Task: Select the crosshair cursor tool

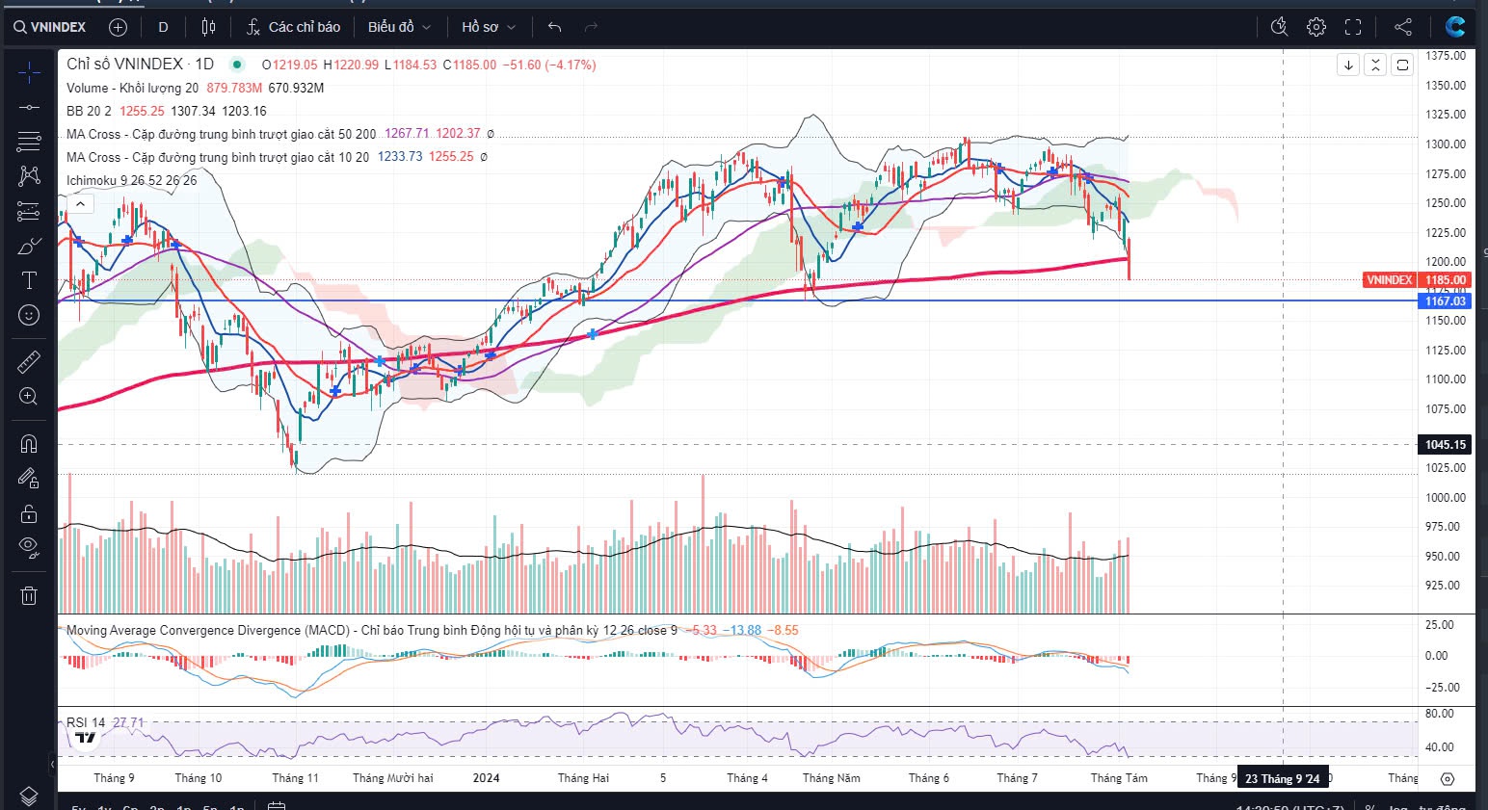Action: [x=29, y=71]
